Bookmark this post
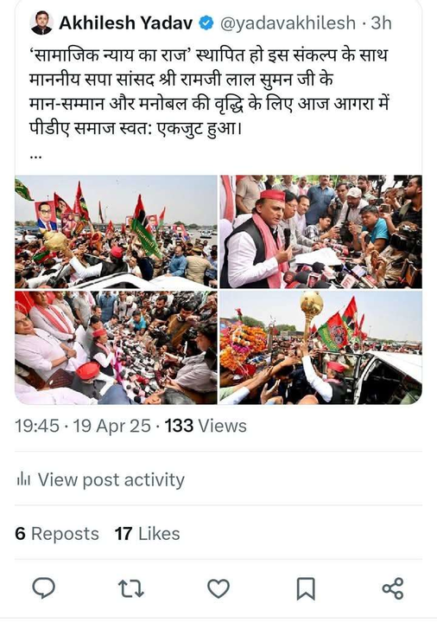 [x=306, y=588]
